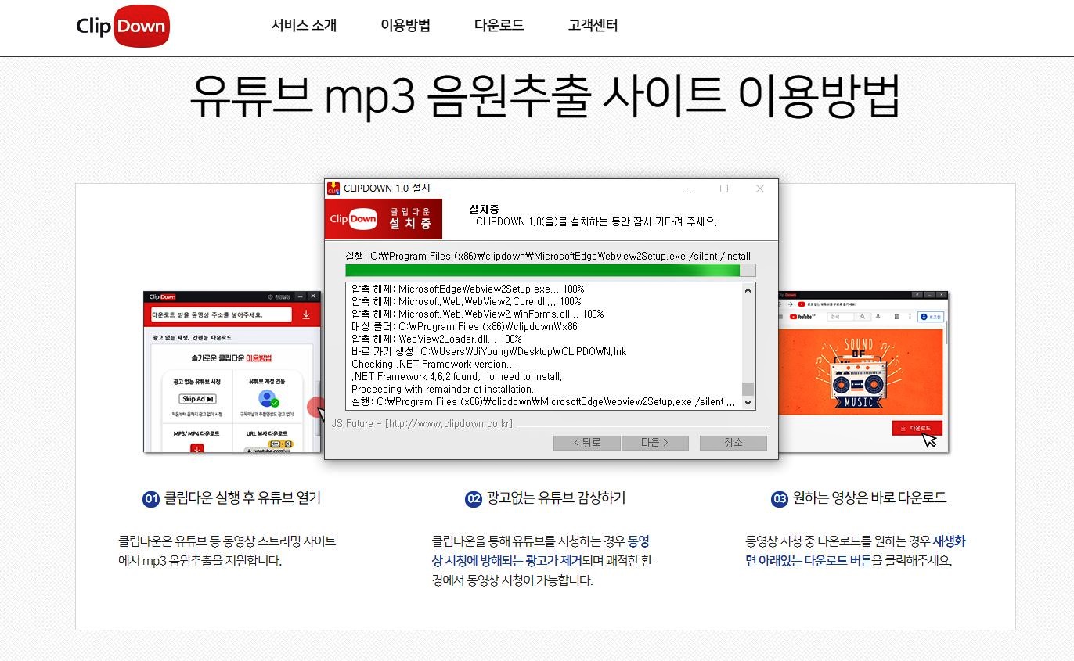Click the '슬기로운 클립다운 이용방법' title in the left preview

(232, 358)
